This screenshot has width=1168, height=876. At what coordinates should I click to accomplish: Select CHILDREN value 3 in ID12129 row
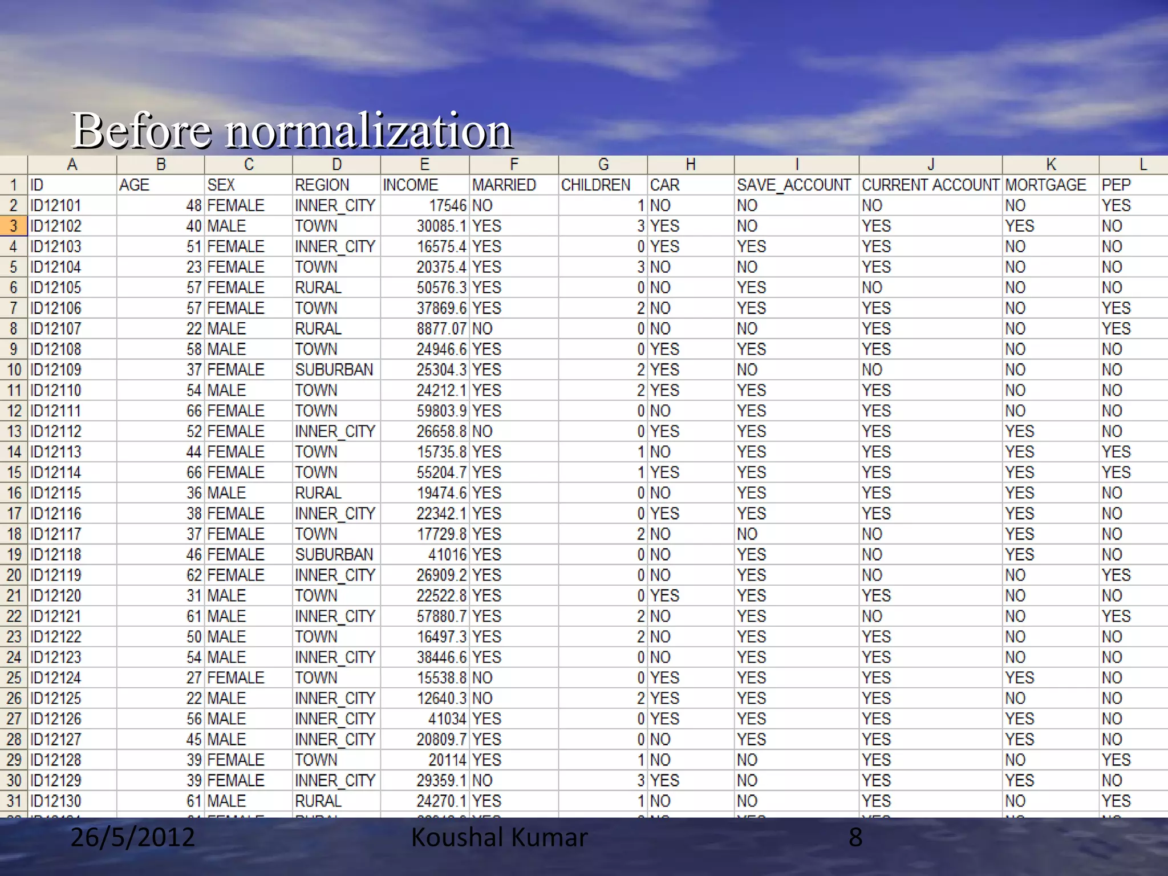point(603,780)
